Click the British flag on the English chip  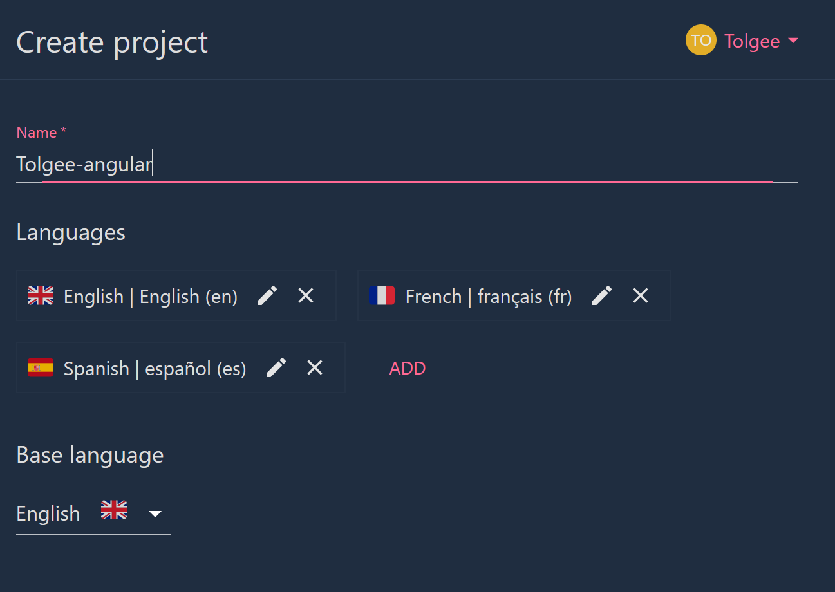[x=41, y=295]
